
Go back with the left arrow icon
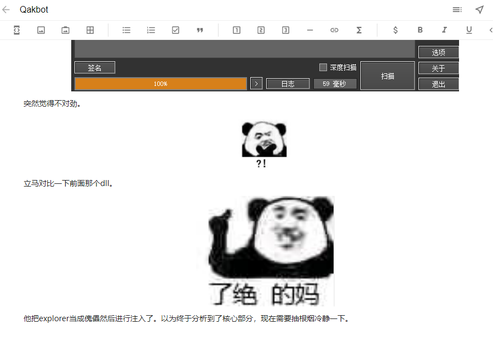coord(6,10)
